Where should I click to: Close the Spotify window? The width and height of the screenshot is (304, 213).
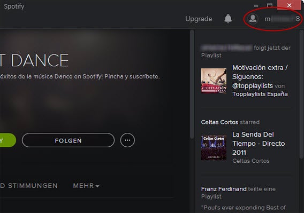tap(289, 5)
